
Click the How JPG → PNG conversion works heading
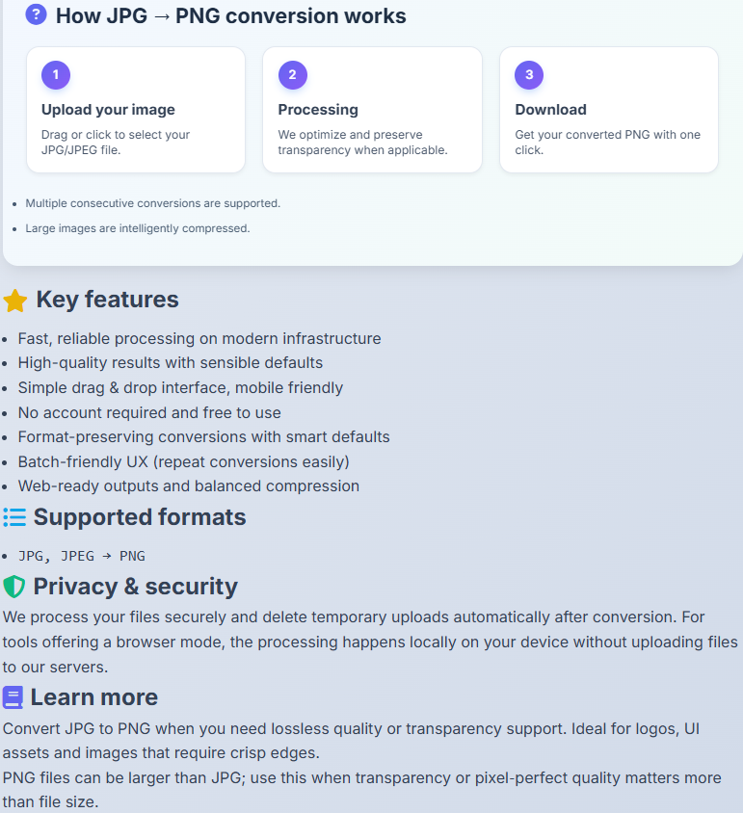[230, 15]
